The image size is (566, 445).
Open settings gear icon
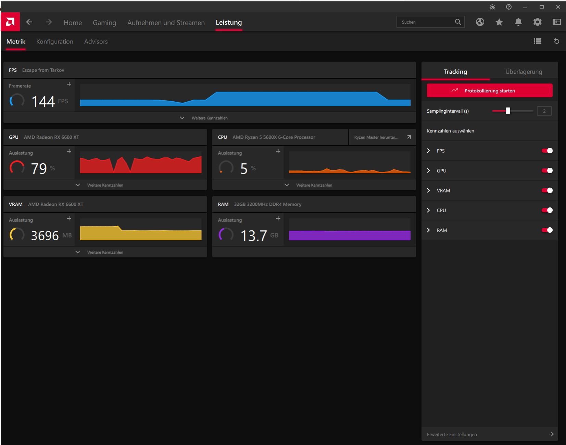coord(537,22)
